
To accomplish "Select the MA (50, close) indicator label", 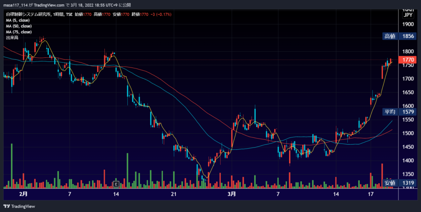I will (19, 26).
